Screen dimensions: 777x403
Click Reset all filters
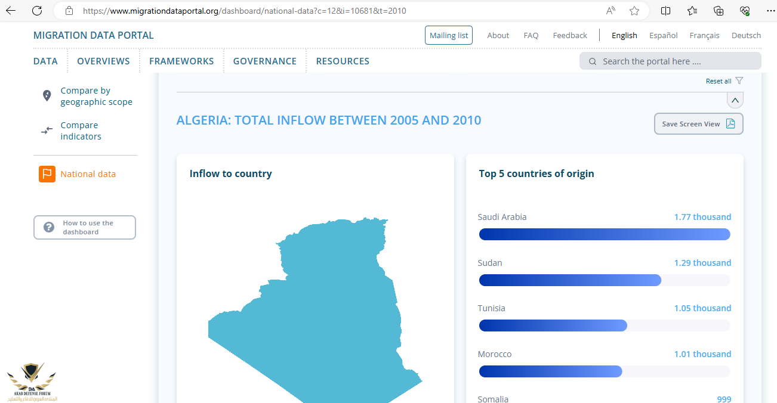tap(719, 81)
